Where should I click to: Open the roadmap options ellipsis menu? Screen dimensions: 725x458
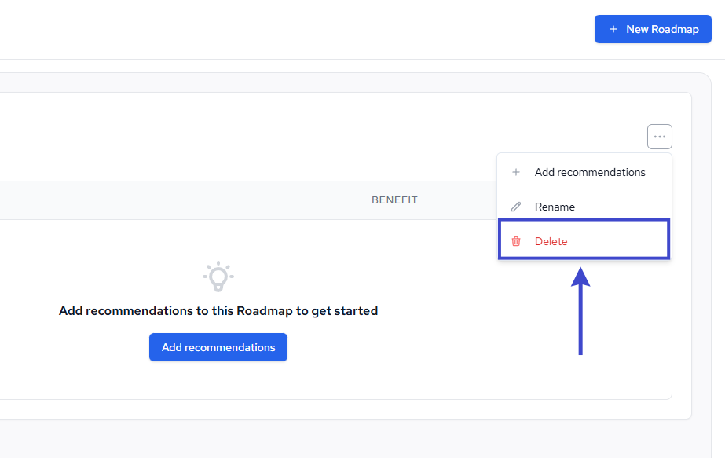tap(659, 136)
